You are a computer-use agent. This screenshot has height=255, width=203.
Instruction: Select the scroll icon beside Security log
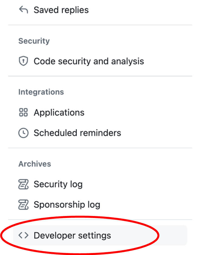pos(24,184)
